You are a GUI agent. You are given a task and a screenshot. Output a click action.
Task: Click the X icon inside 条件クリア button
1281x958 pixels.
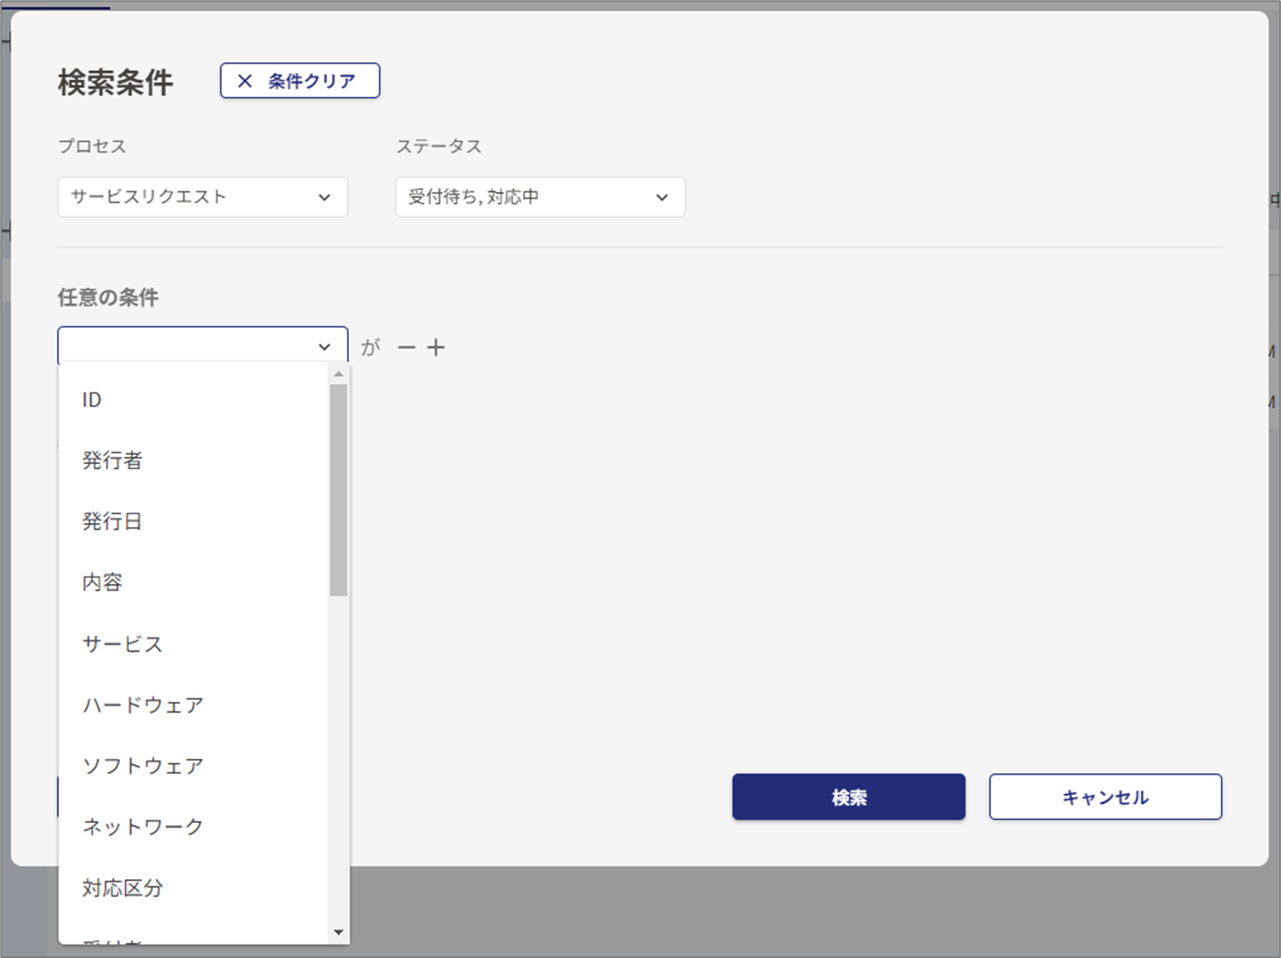click(x=245, y=81)
